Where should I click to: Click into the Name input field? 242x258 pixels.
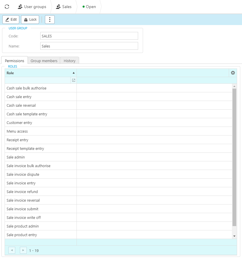pos(89,46)
